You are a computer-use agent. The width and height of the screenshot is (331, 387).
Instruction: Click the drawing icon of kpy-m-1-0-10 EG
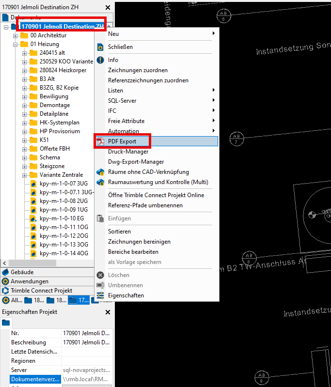(x=33, y=218)
